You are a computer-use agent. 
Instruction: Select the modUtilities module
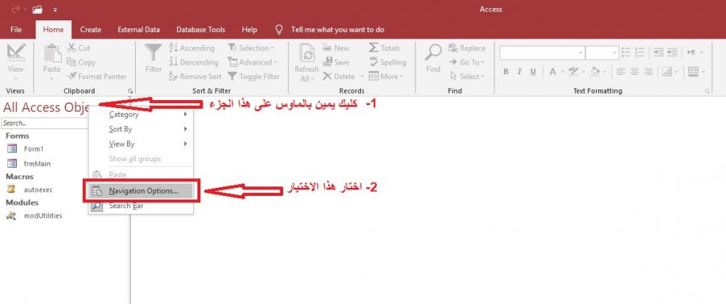(43, 215)
